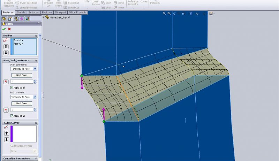Click the Hole Wizard button
The image size is (279, 161).
(59, 4)
